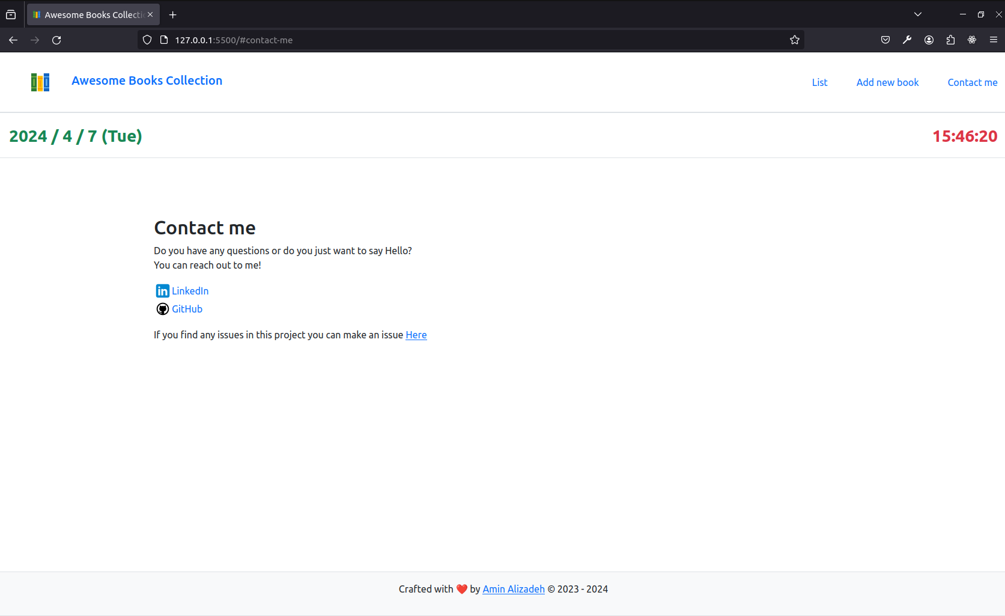Open the Firefox View icon

point(11,14)
